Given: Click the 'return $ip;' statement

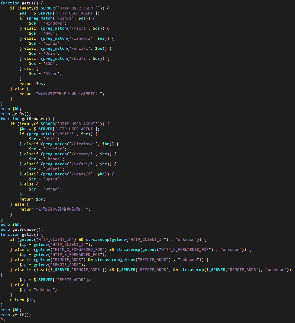Looking at the screenshot, I should pyautogui.click(x=23, y=300).
